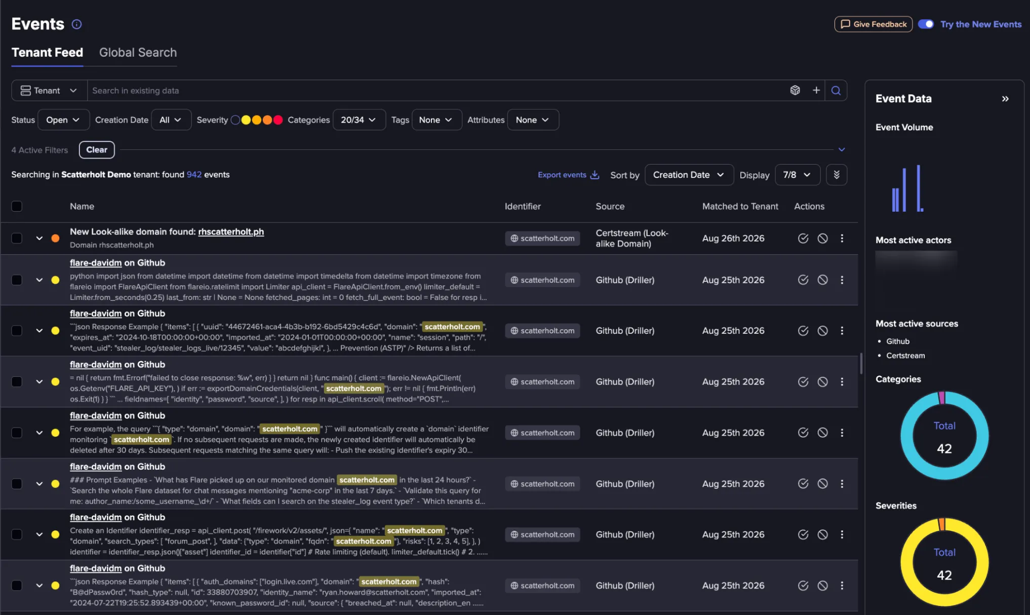
Task: Open more actions for rhscatterholt.ph event
Action: [x=842, y=238]
